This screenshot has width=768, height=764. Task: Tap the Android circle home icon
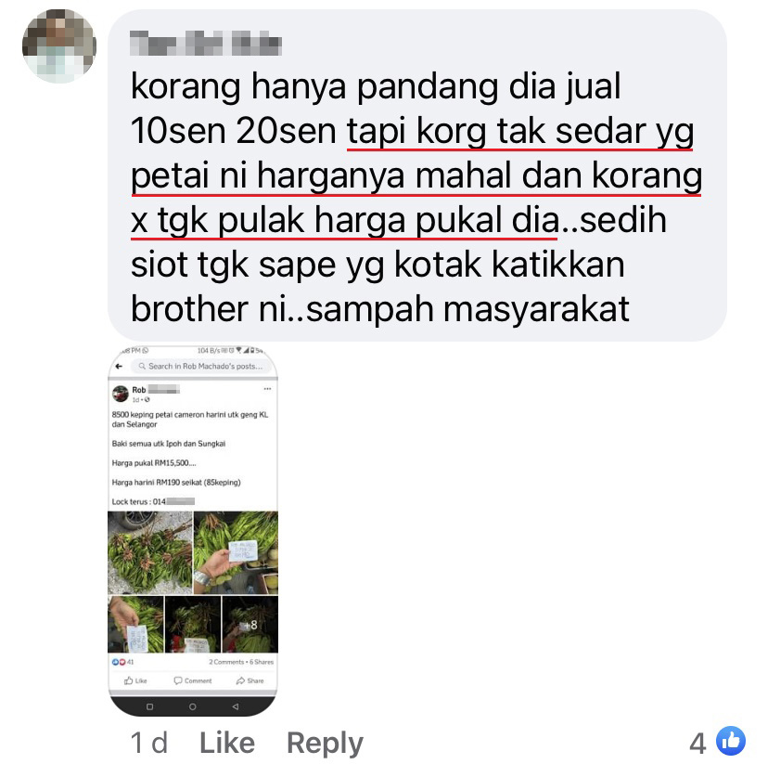click(x=193, y=706)
